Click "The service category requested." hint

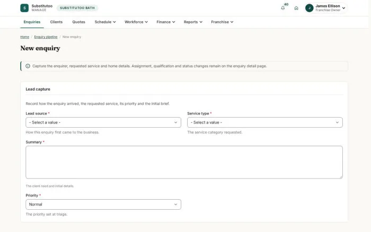tap(215, 132)
